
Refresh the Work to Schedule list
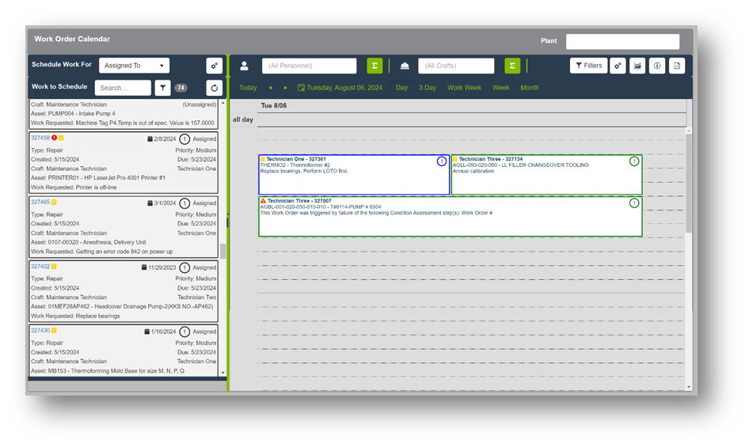[214, 88]
